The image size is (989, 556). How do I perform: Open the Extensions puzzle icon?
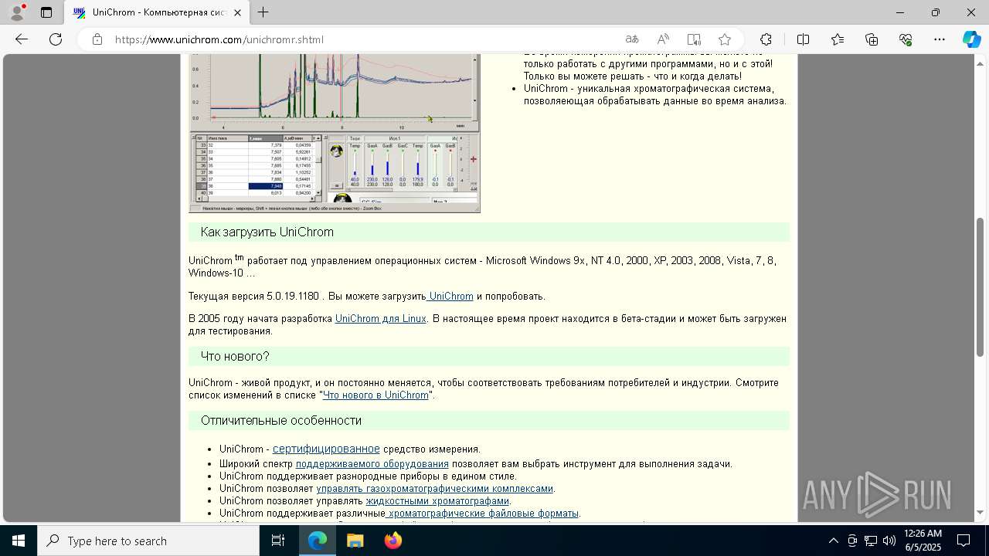click(766, 39)
